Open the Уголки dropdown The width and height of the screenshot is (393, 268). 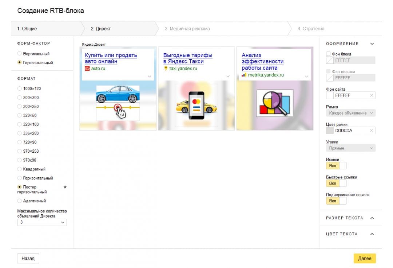click(x=351, y=148)
